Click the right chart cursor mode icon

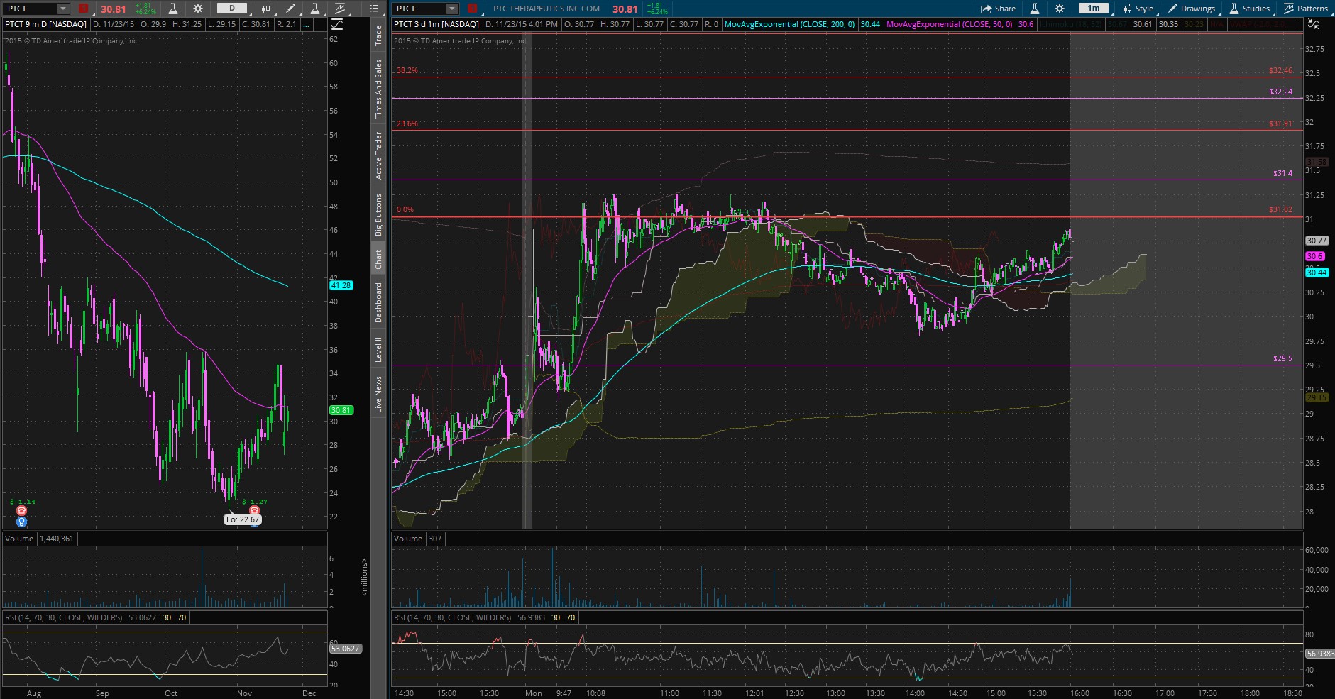(x=1314, y=24)
